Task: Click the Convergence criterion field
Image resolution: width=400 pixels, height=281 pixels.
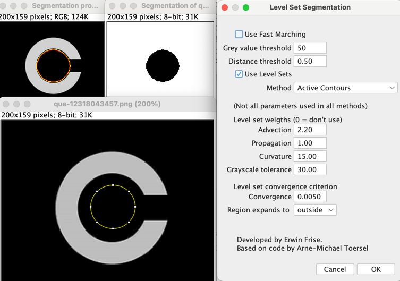Action: pos(310,197)
